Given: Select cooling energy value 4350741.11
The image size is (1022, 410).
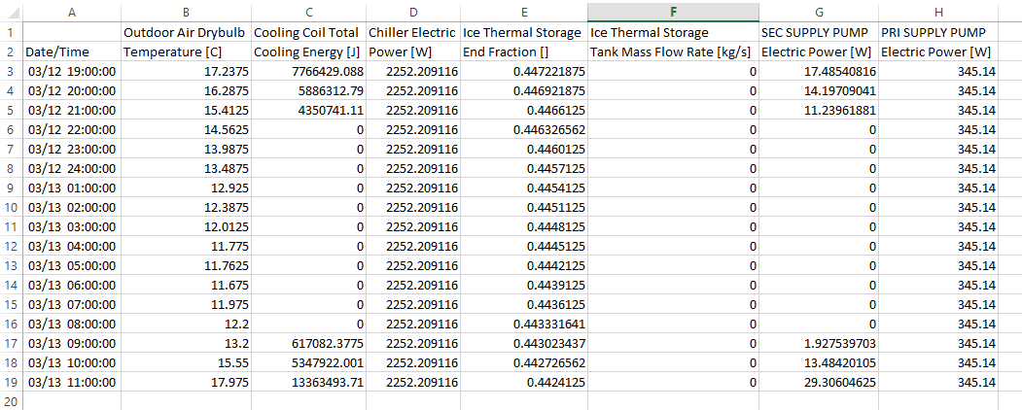Looking at the screenshot, I should pyautogui.click(x=308, y=110).
